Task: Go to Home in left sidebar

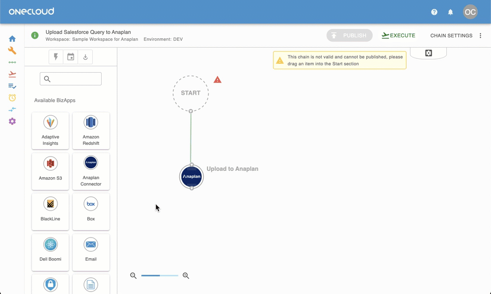Action: [x=12, y=39]
